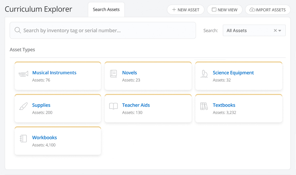Click the 'Assets: 76' count text
This screenshot has width=296, height=175.
click(x=41, y=80)
